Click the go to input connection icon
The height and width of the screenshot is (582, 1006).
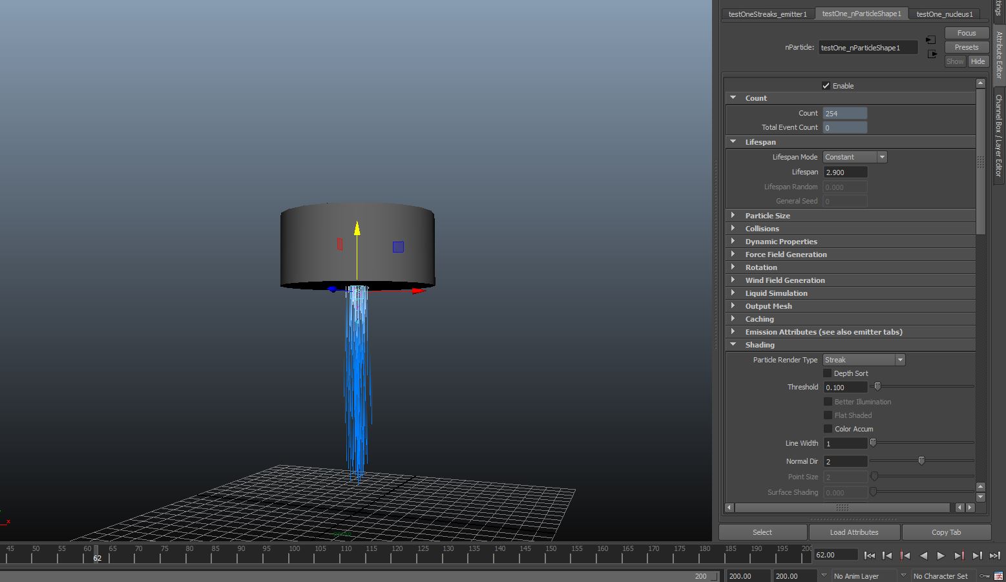(x=931, y=40)
